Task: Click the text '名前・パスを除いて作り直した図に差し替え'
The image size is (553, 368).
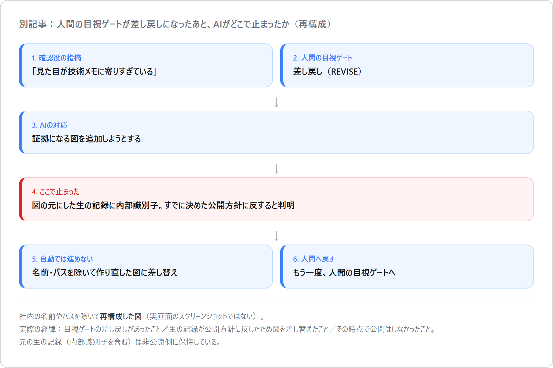Action: [105, 273]
